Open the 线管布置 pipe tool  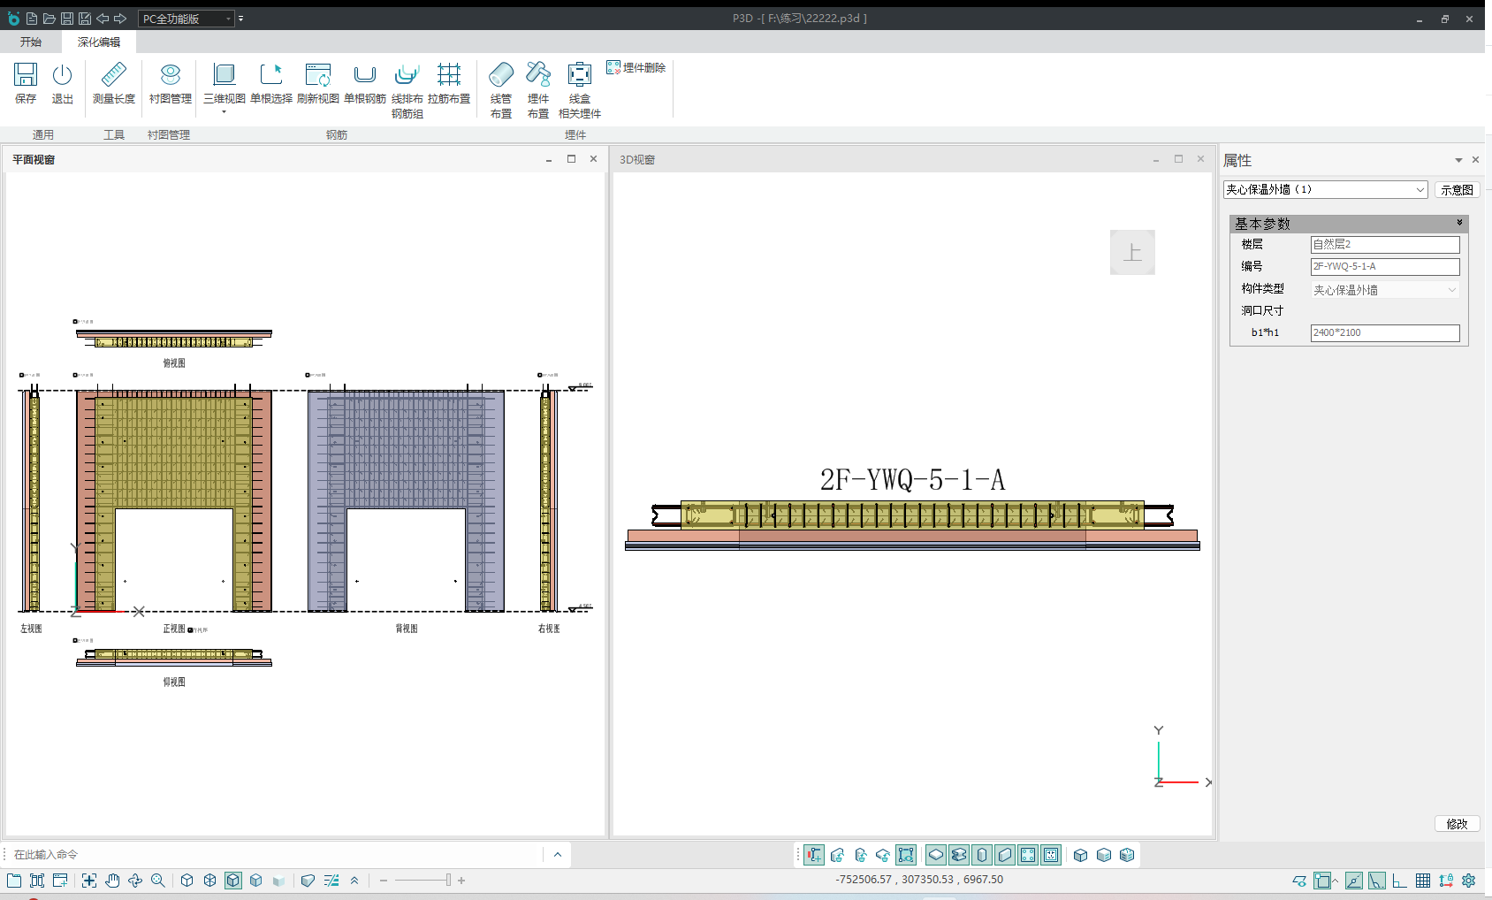tap(500, 88)
